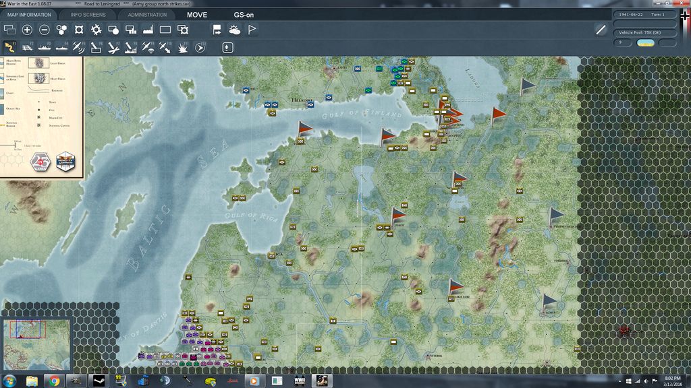Select the F7 bomb airfield mode icon

click(113, 47)
